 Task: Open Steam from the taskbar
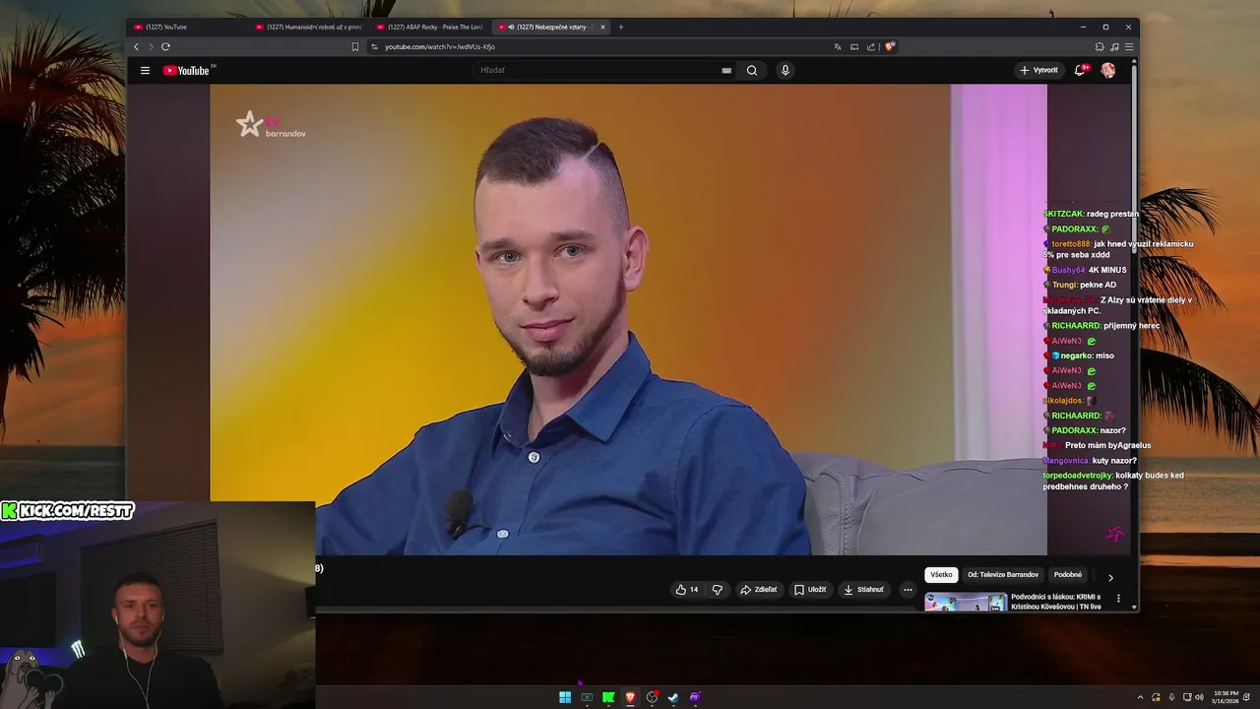click(x=673, y=697)
